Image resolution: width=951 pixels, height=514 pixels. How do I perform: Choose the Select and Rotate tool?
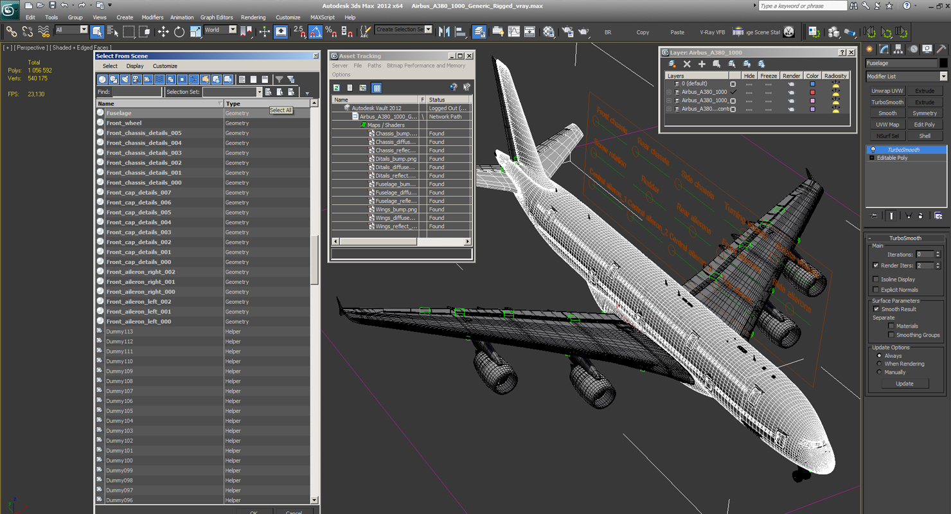pyautogui.click(x=179, y=31)
